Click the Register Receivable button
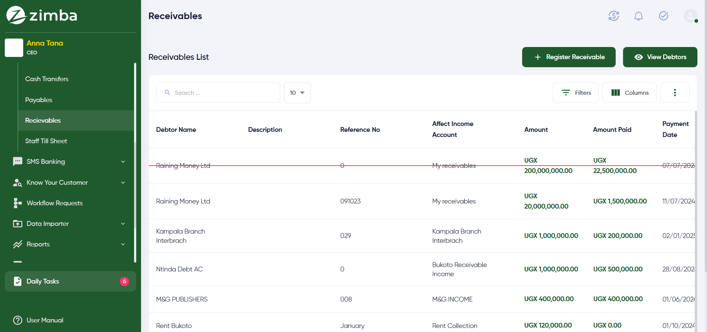The width and height of the screenshot is (707, 332). (x=569, y=57)
